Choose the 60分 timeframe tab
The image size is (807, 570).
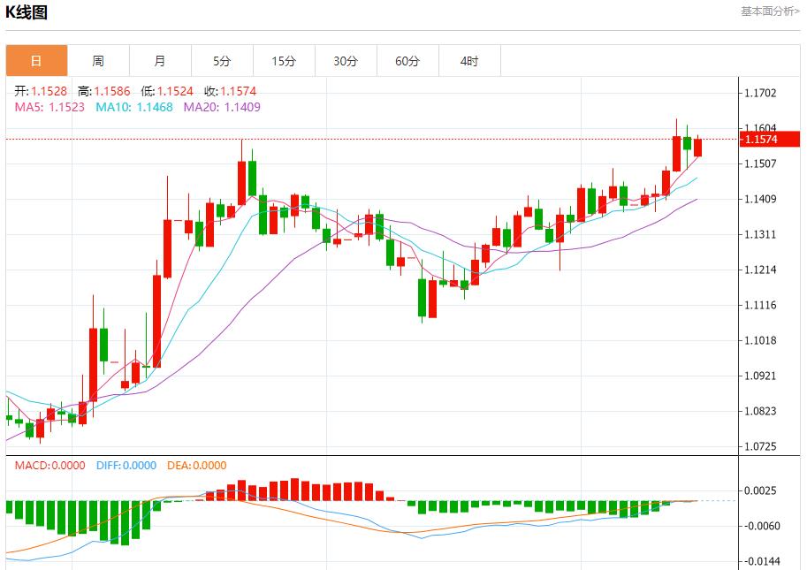[x=407, y=61]
